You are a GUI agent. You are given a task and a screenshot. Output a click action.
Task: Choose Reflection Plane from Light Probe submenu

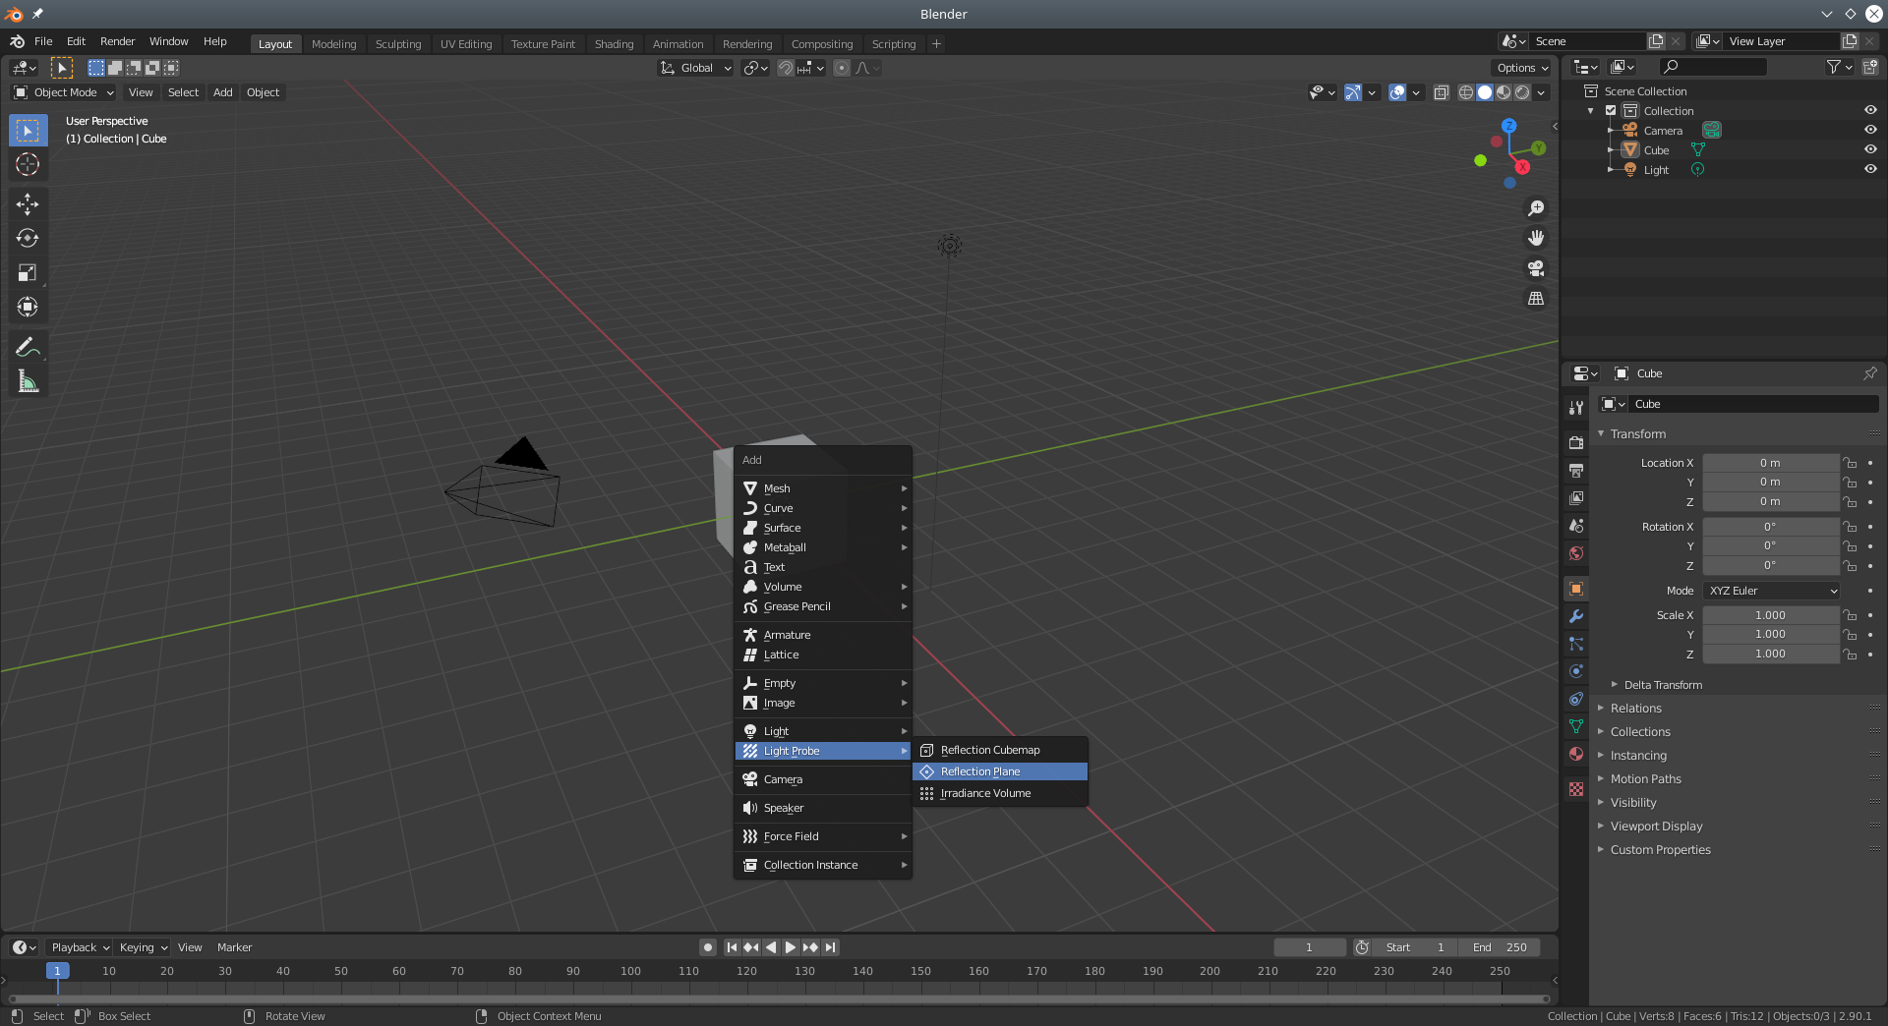click(x=1000, y=771)
